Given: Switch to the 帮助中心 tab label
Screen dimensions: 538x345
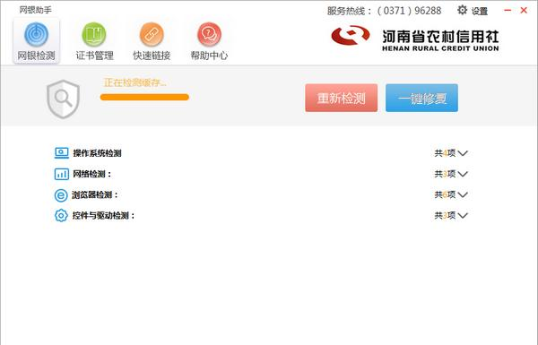Looking at the screenshot, I should (209, 56).
